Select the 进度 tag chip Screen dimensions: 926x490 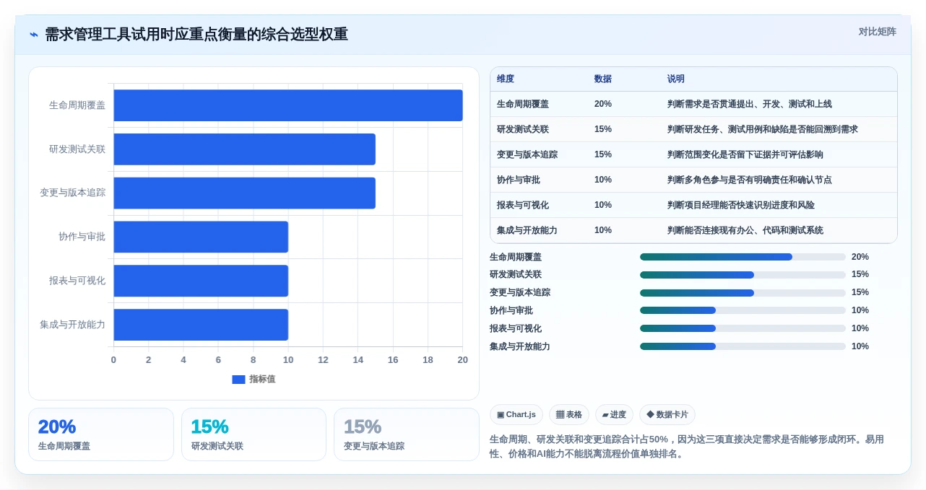tap(614, 414)
